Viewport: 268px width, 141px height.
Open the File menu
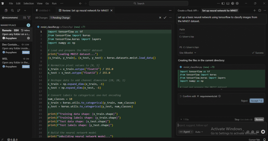11,3
